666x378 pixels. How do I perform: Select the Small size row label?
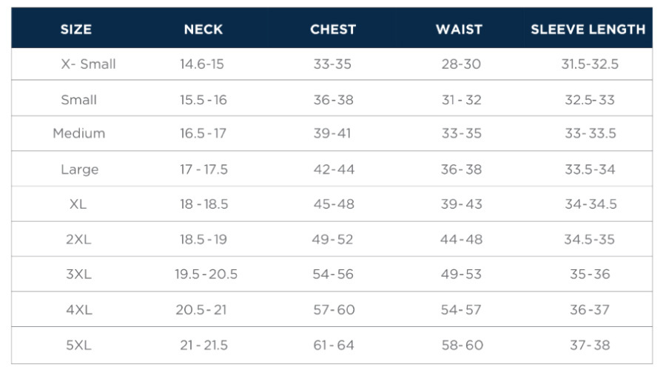click(79, 100)
